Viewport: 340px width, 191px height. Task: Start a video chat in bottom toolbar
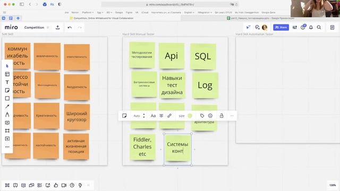(64, 185)
